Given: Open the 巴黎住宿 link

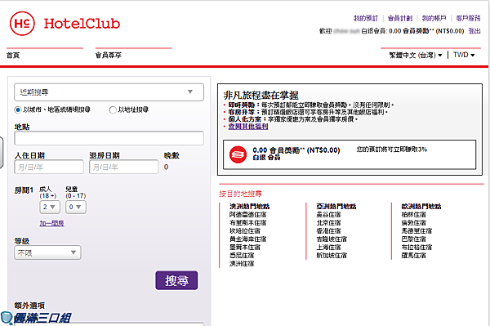Looking at the screenshot, I should tap(414, 239).
